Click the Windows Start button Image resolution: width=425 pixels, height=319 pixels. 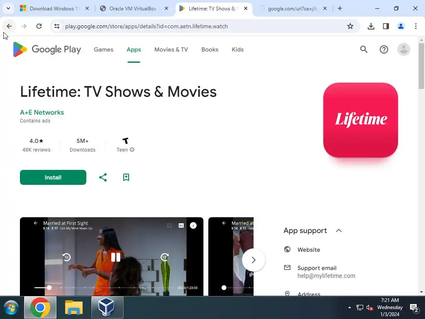pyautogui.click(x=11, y=308)
